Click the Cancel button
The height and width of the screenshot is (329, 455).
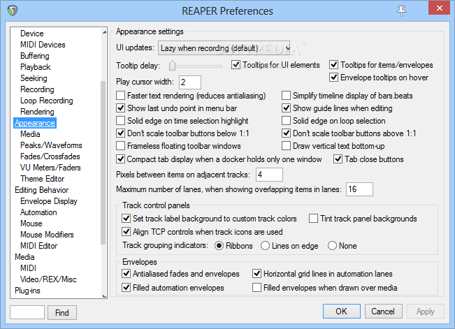tap(383, 312)
